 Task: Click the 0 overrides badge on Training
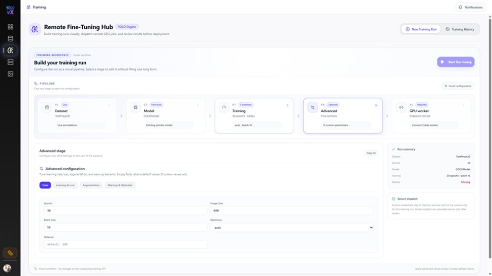[246, 105]
